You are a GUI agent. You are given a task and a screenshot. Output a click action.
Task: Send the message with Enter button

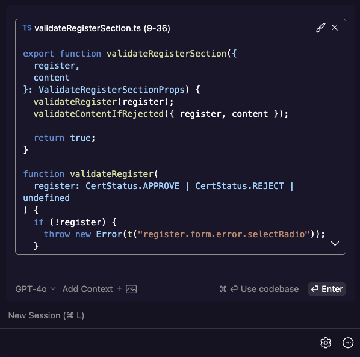tap(327, 289)
